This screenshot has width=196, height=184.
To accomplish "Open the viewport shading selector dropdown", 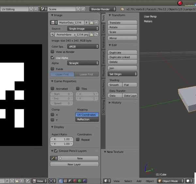I will tap(189, 181).
